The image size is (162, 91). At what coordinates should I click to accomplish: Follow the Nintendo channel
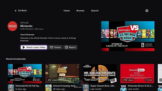pyautogui.click(x=55, y=47)
